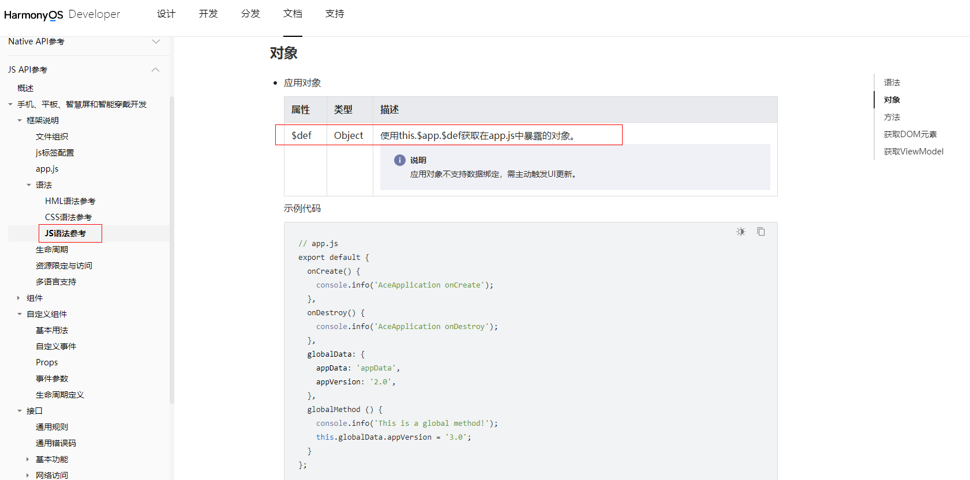Open js标签配置 page
The width and height of the screenshot is (970, 480).
pyautogui.click(x=55, y=153)
